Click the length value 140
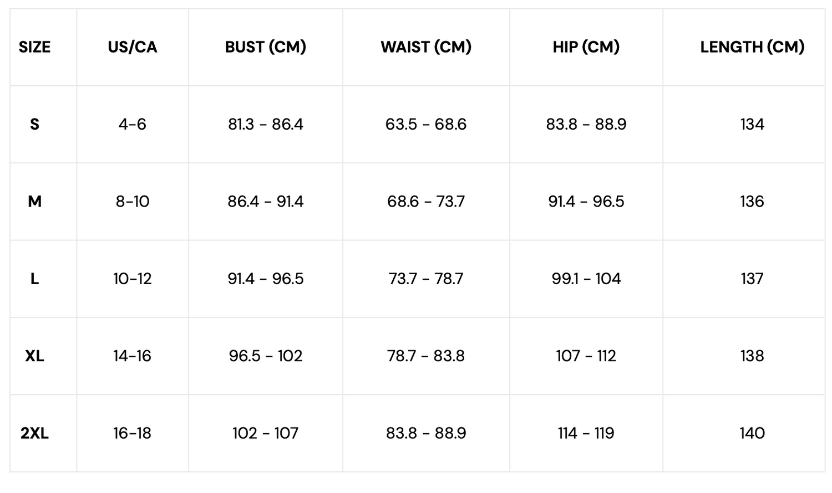Image resolution: width=832 pixels, height=493 pixels. click(752, 433)
